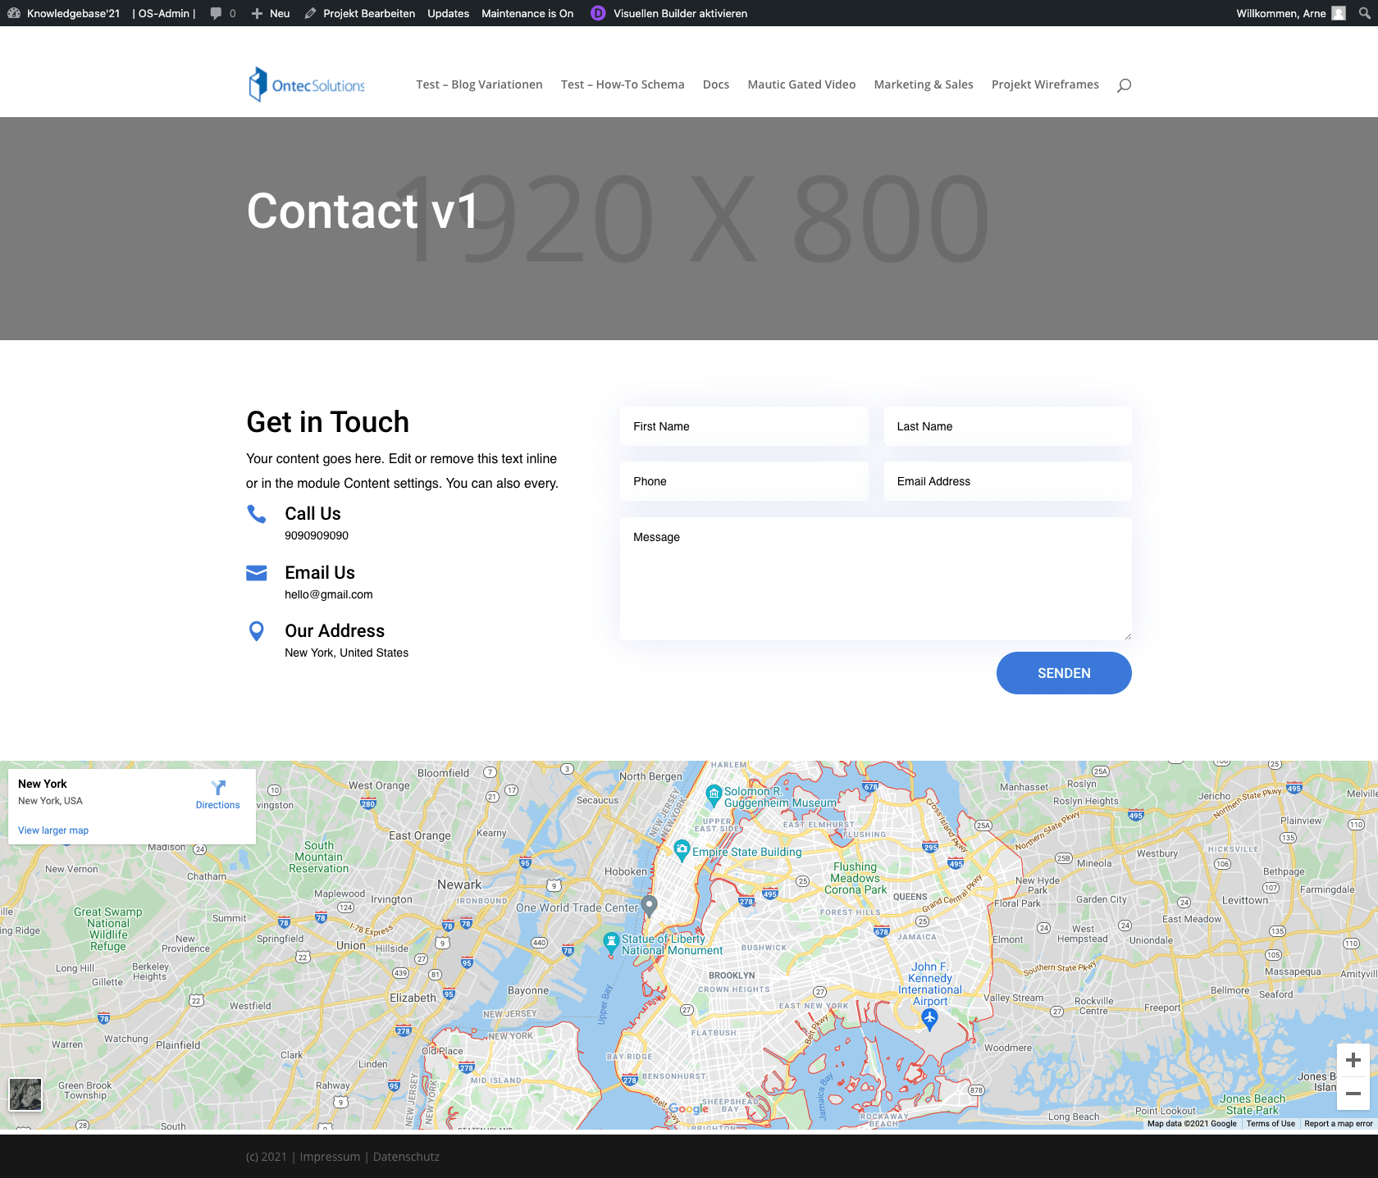Viewport: 1378px width, 1178px height.
Task: Activate Street View via the pegman thumbnail
Action: pyautogui.click(x=27, y=1093)
